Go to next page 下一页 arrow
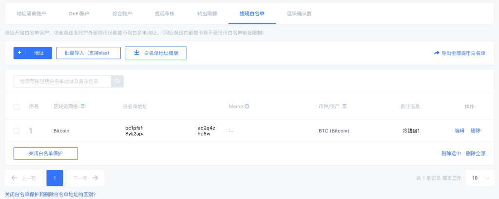This screenshot has height=199, width=499. click(x=96, y=178)
